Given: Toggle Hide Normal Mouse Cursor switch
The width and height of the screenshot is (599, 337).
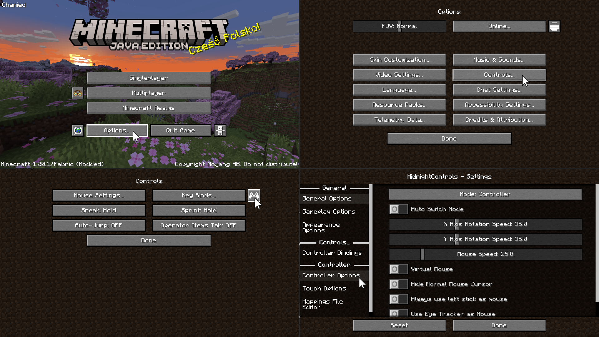Looking at the screenshot, I should click(x=399, y=284).
